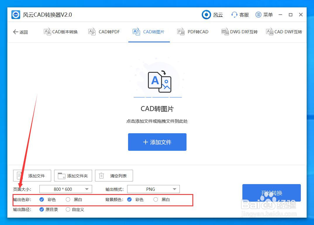Image resolution: width=314 pixels, height=225 pixels.
Task: Open the 菜单 menu
Action: click(264, 15)
